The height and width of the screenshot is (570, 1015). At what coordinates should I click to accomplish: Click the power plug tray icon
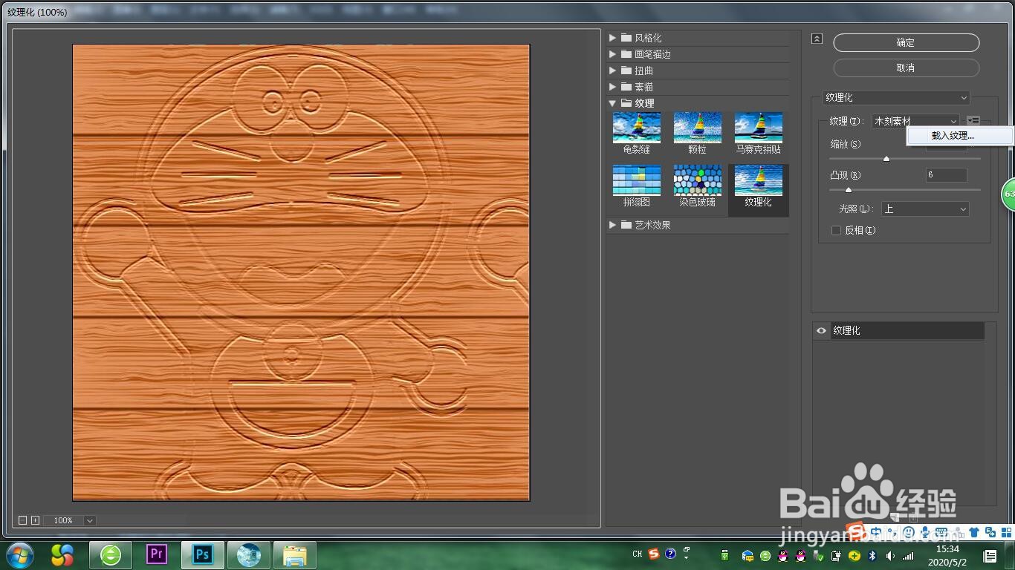click(x=836, y=556)
